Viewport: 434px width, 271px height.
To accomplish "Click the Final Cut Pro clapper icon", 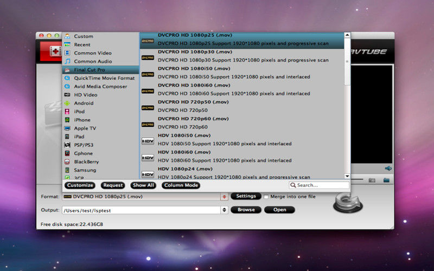I will tap(67, 70).
